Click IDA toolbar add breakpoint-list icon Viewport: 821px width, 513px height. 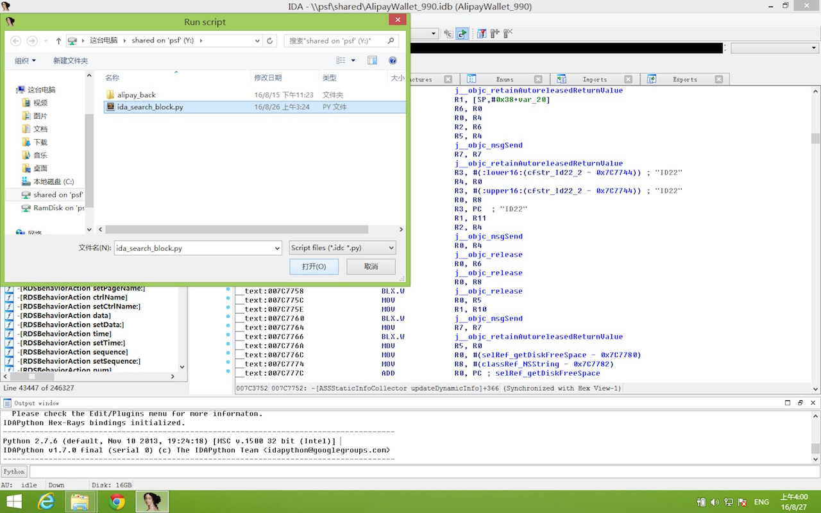click(481, 33)
